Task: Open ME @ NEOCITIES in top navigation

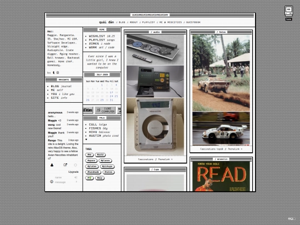Action: [x=171, y=22]
